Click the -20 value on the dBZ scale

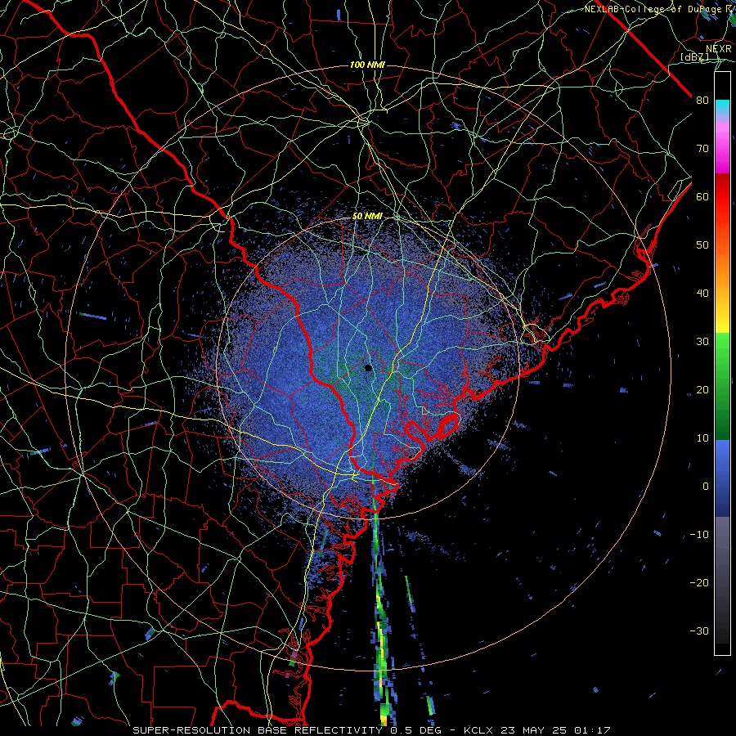click(699, 582)
